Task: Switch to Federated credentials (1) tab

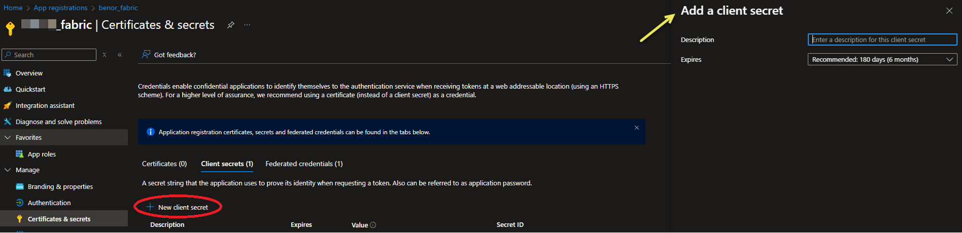Action: 304,164
